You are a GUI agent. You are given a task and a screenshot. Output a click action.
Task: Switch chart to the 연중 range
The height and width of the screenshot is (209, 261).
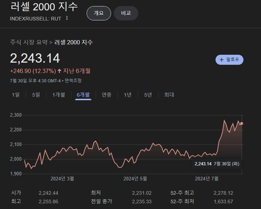[x=107, y=95]
